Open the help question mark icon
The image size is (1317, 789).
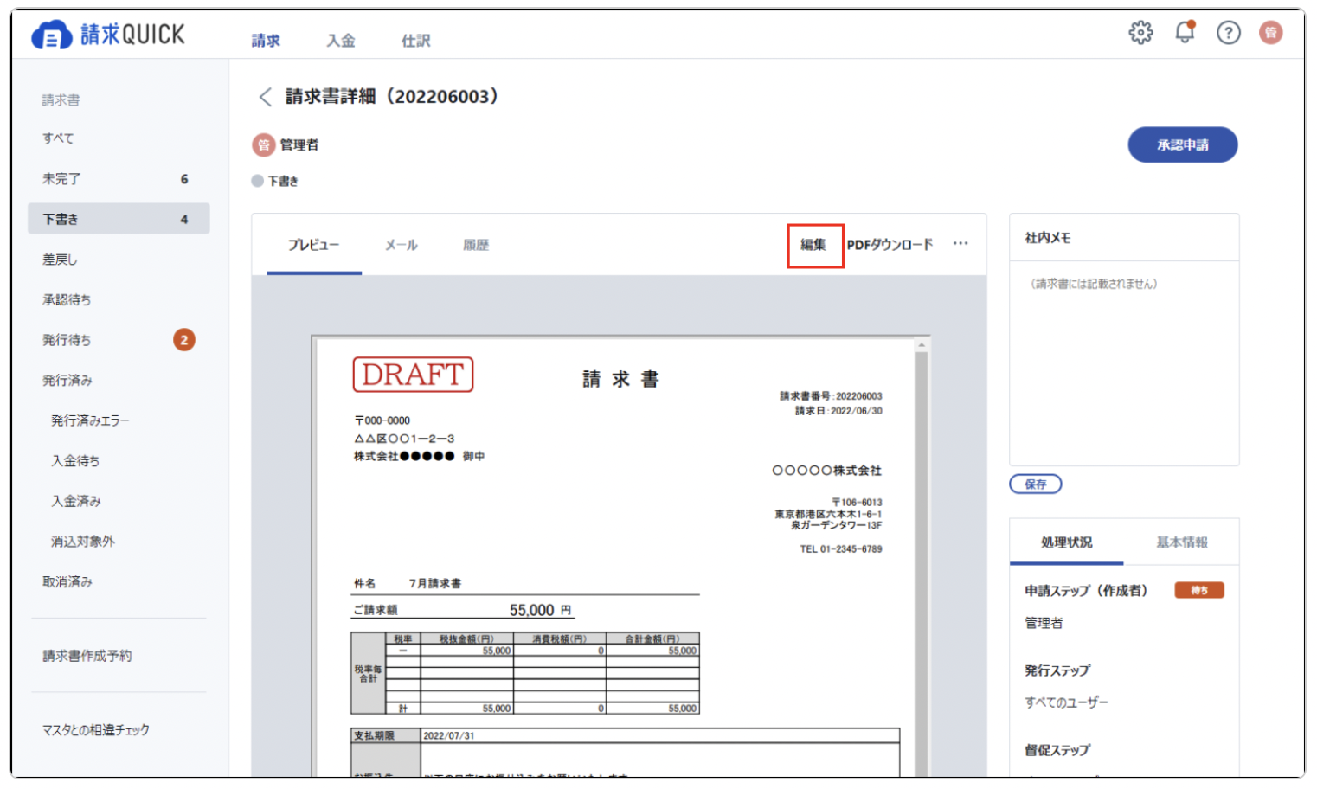tap(1228, 33)
